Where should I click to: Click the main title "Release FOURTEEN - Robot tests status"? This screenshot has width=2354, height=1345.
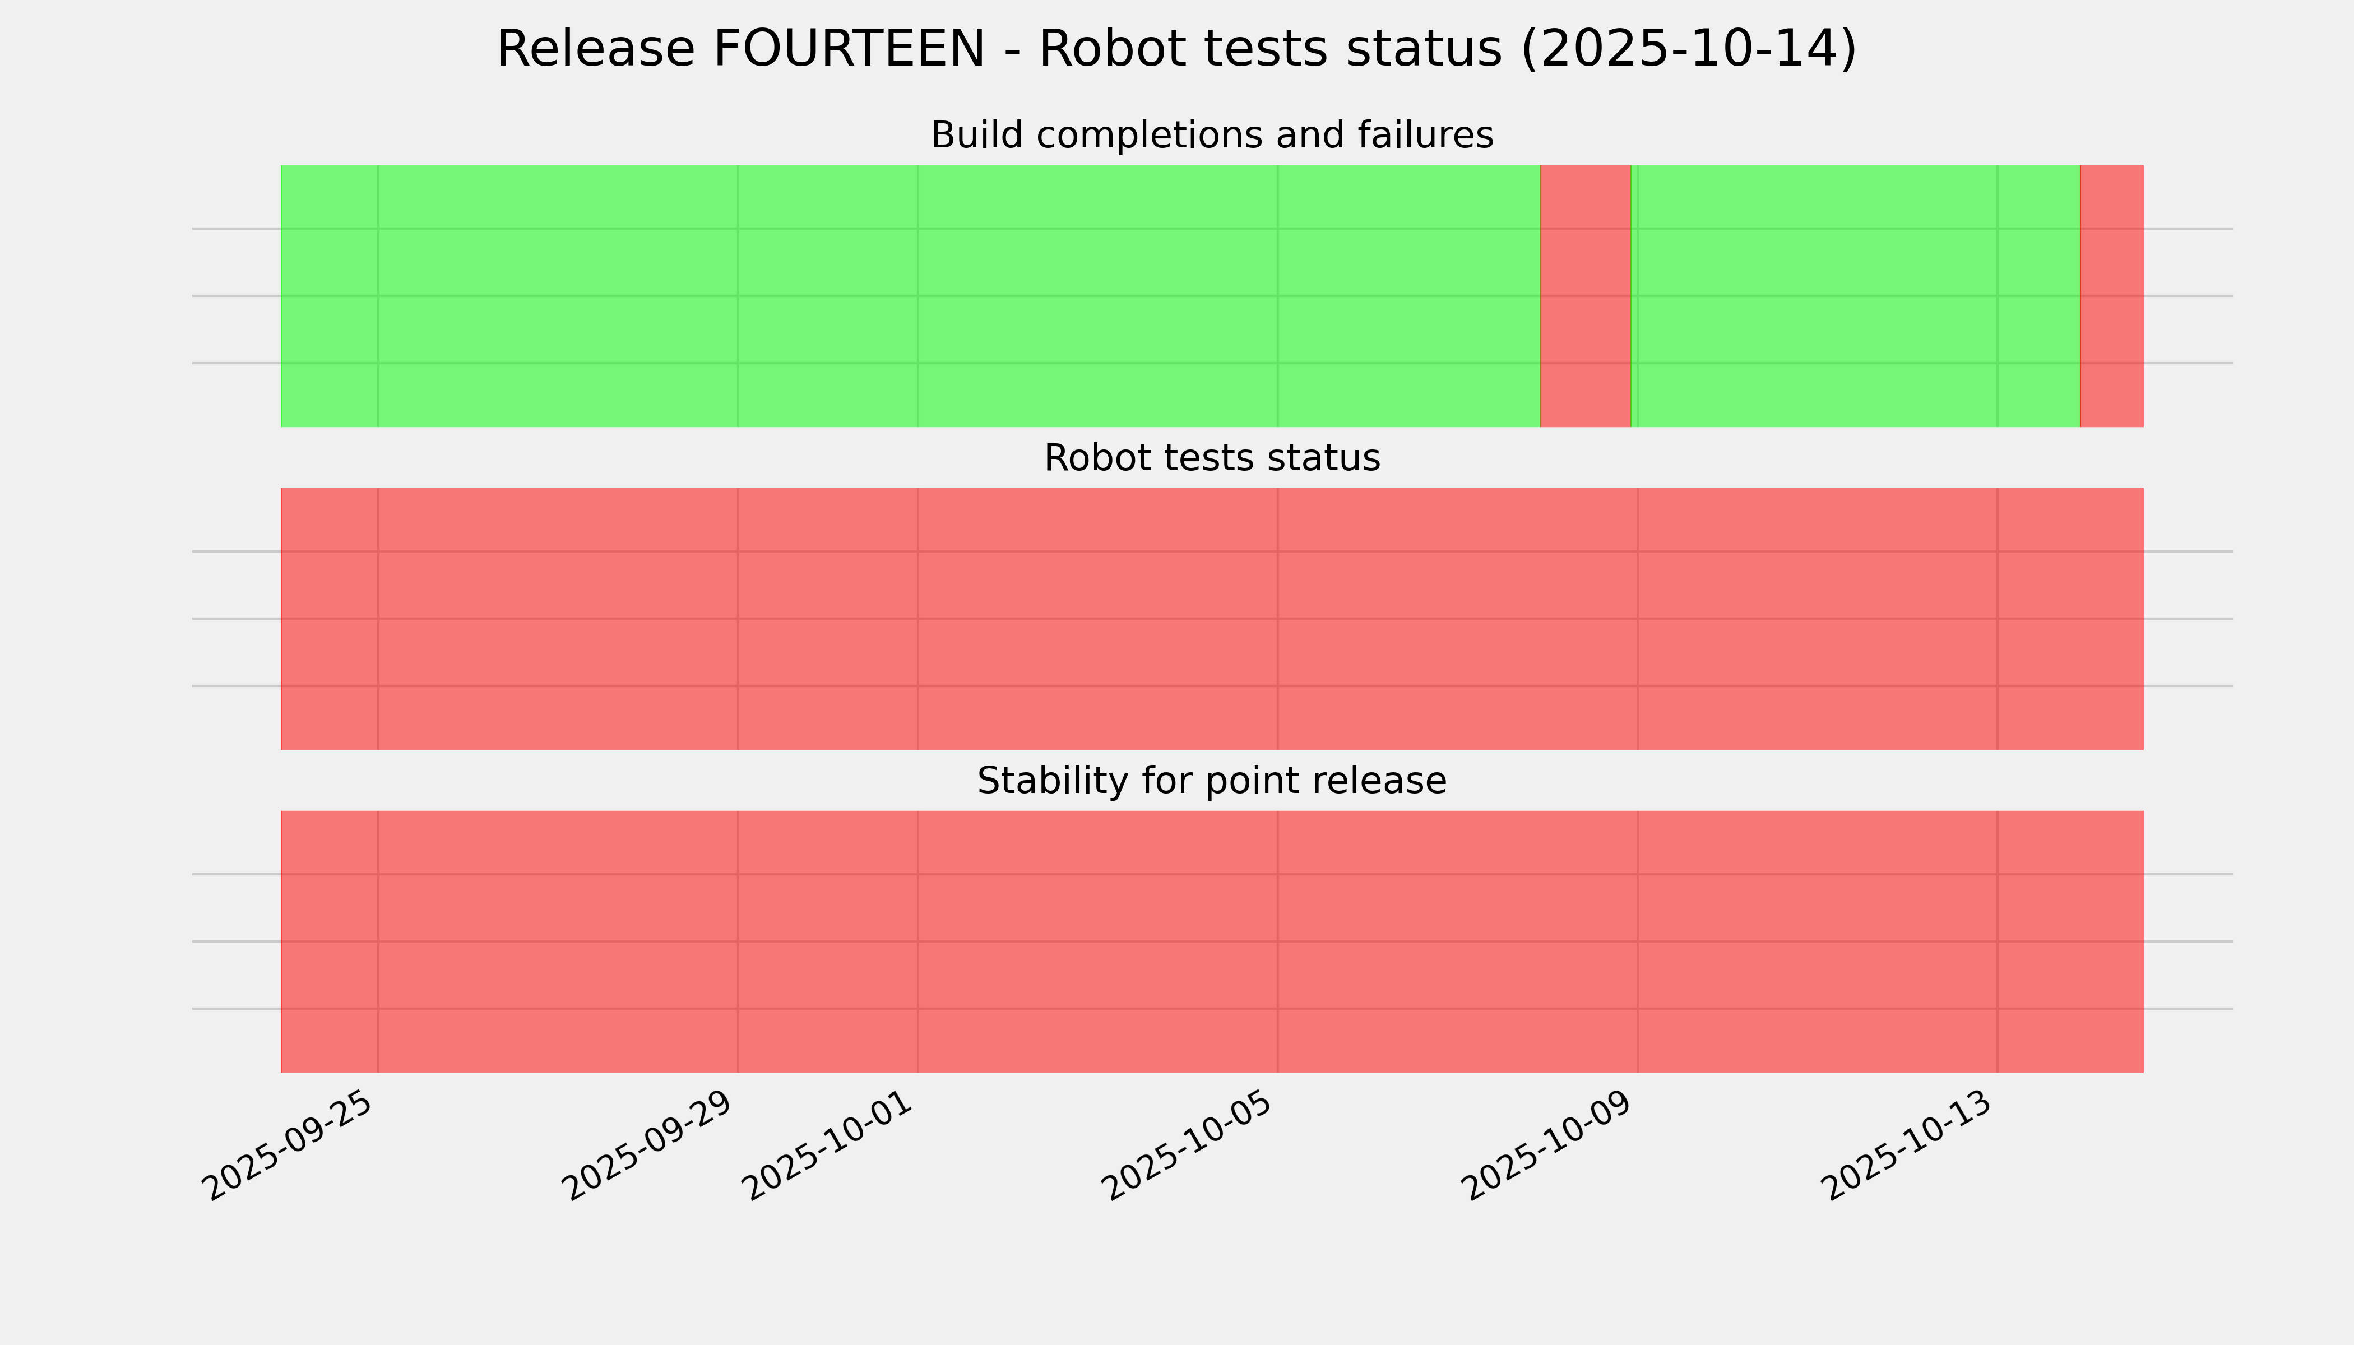click(1175, 49)
